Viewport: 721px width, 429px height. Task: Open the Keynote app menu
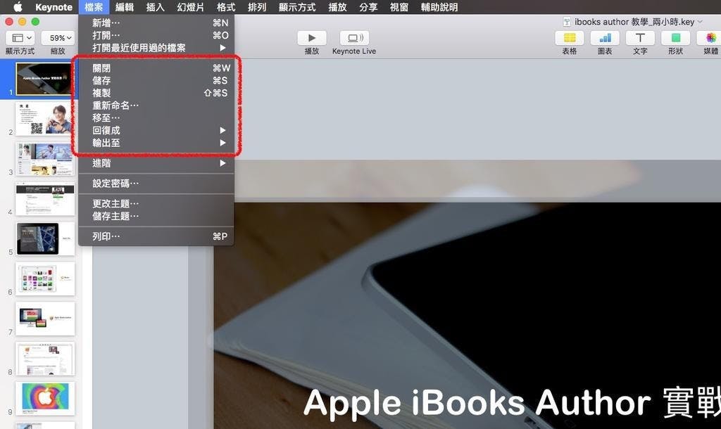coord(54,7)
